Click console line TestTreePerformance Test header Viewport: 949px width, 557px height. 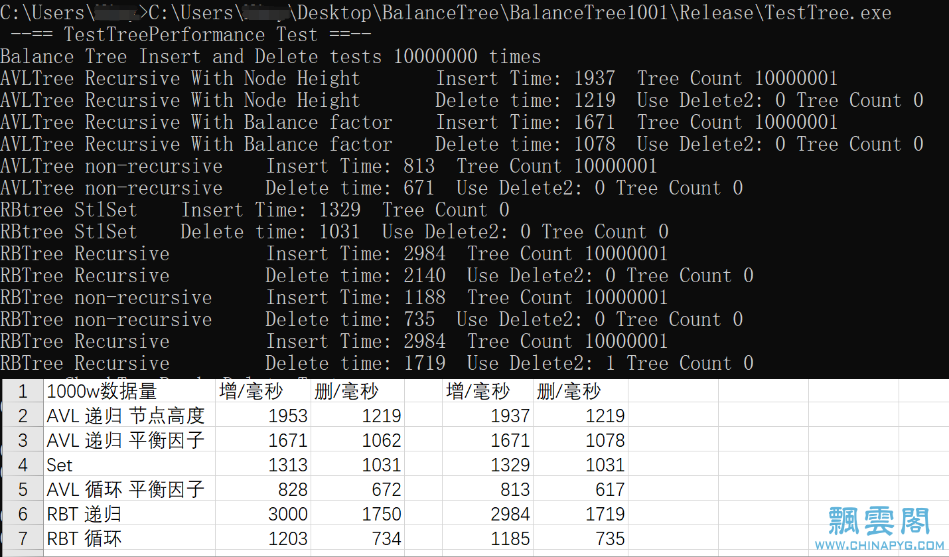(x=191, y=35)
